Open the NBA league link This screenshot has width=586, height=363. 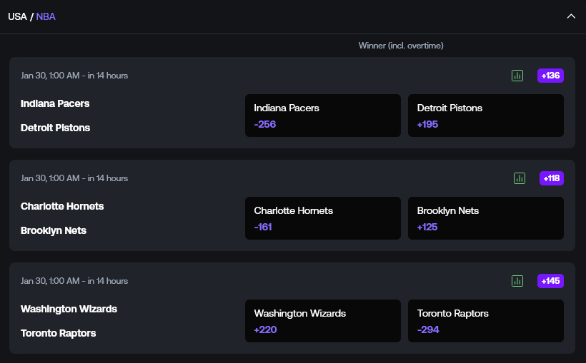point(46,17)
